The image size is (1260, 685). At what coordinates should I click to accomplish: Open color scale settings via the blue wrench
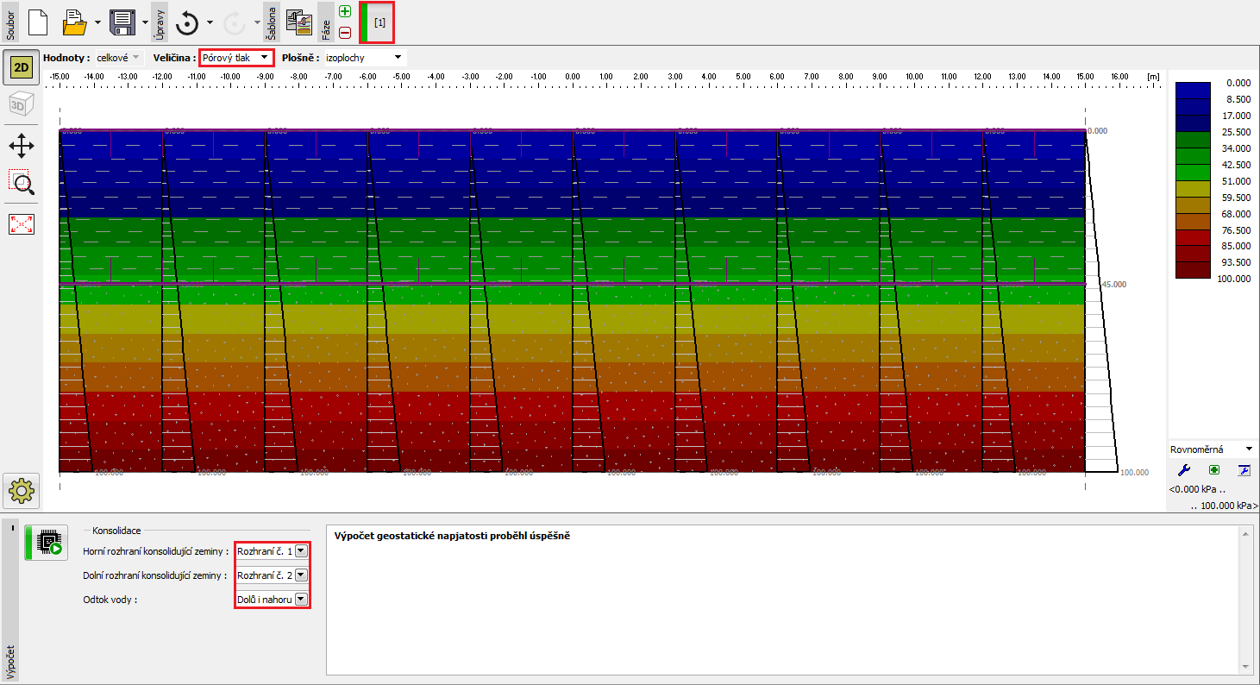tap(1184, 470)
